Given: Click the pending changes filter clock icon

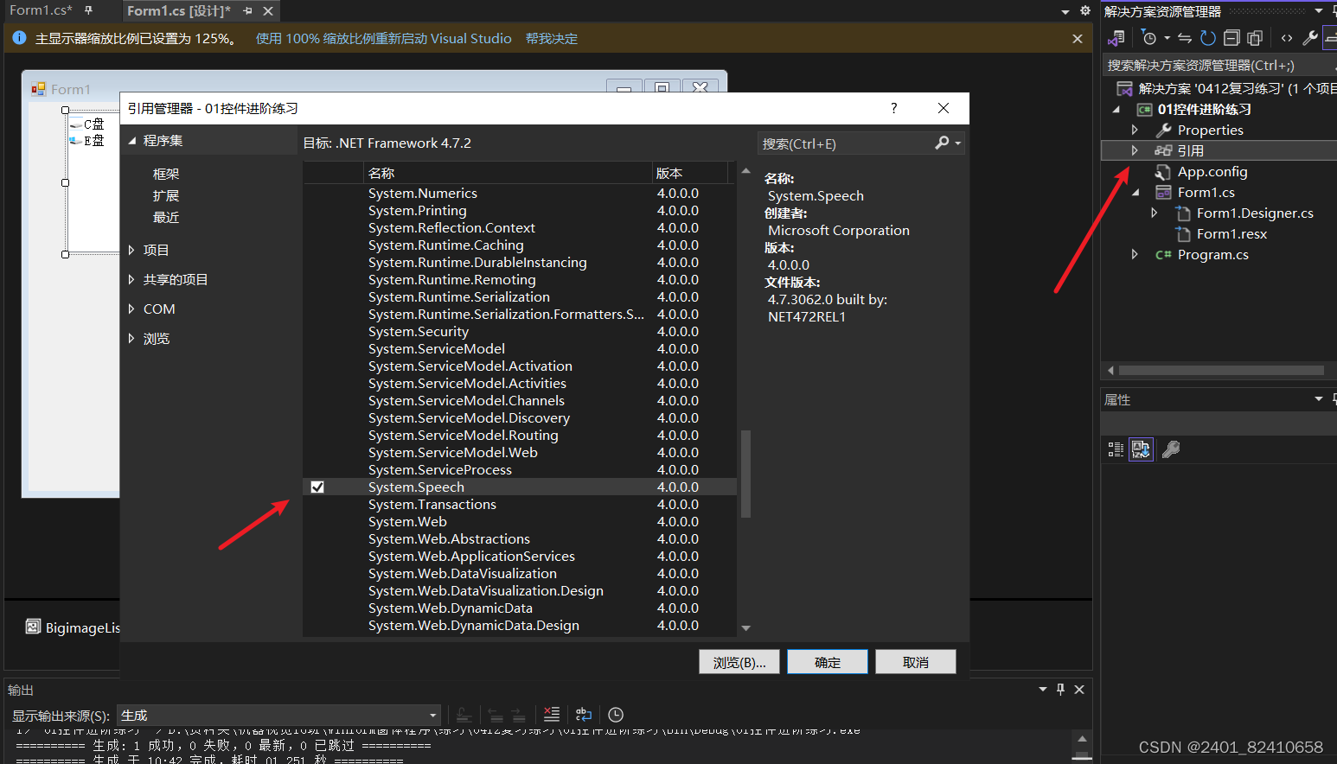Looking at the screenshot, I should click(x=1149, y=38).
